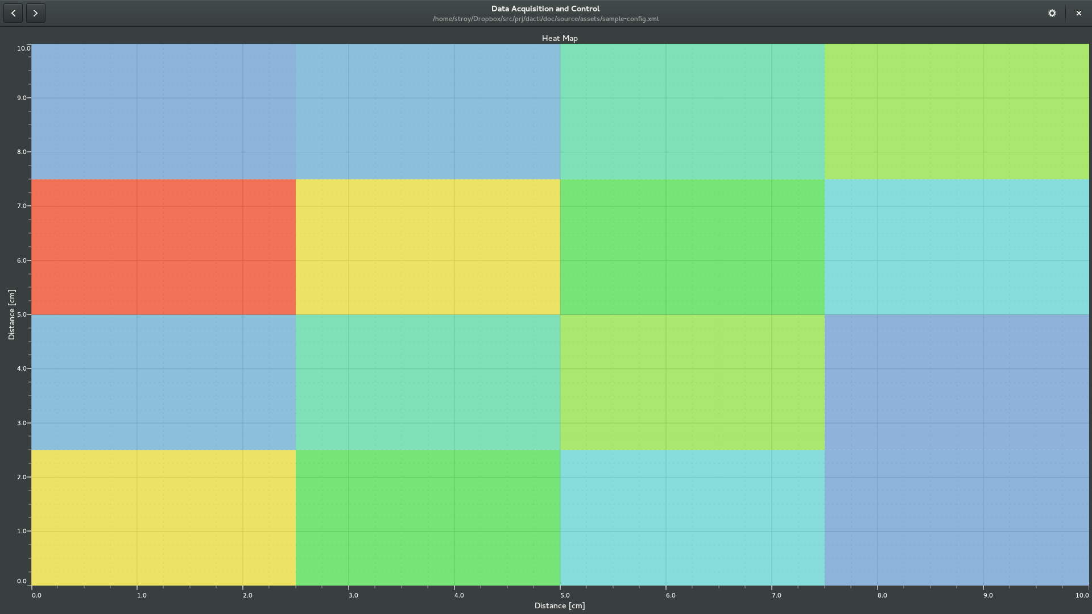Click the x-axis tick label '3.0'

[x=353, y=595]
